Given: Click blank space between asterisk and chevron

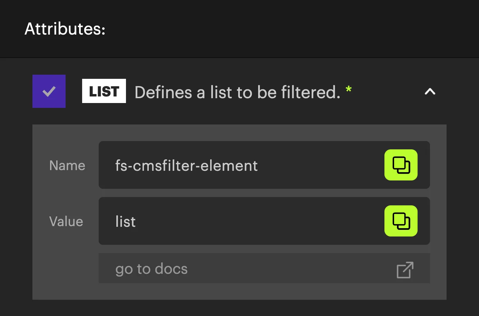Looking at the screenshot, I should pyautogui.click(x=388, y=92).
